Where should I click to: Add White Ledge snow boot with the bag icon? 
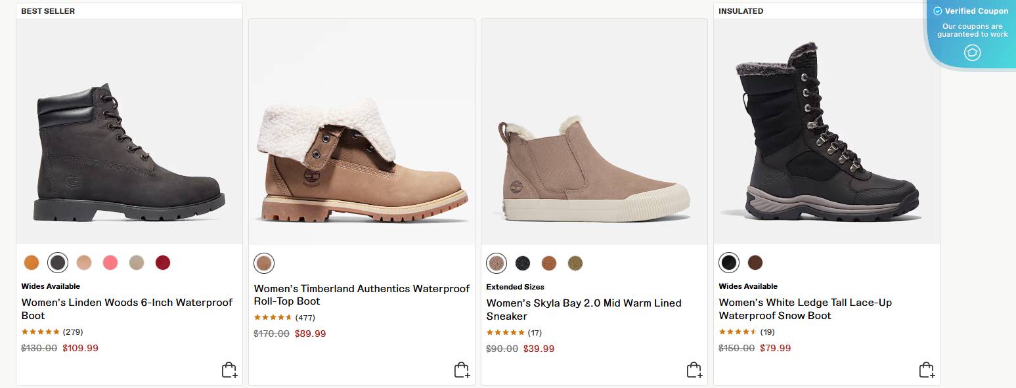[927, 369]
